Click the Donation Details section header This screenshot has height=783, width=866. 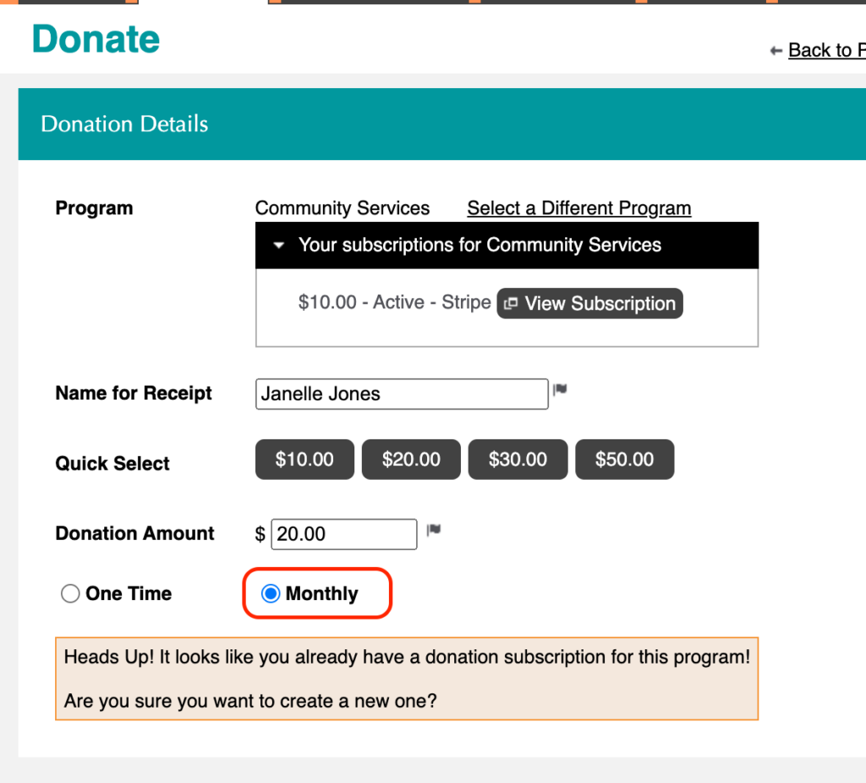click(124, 124)
